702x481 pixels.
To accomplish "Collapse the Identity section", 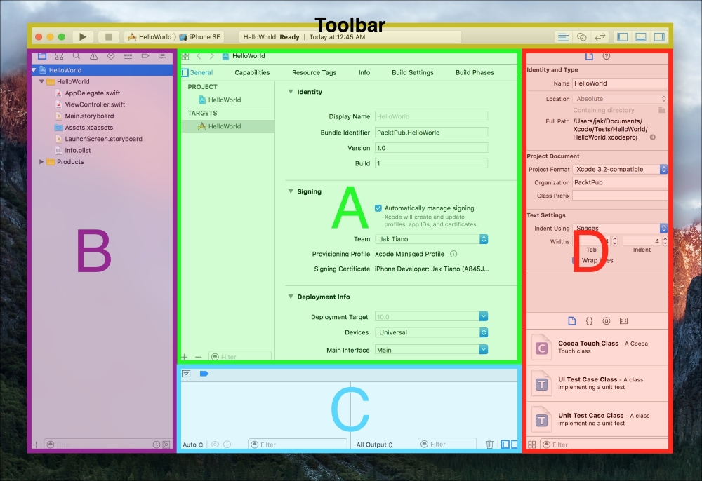I will coord(291,92).
